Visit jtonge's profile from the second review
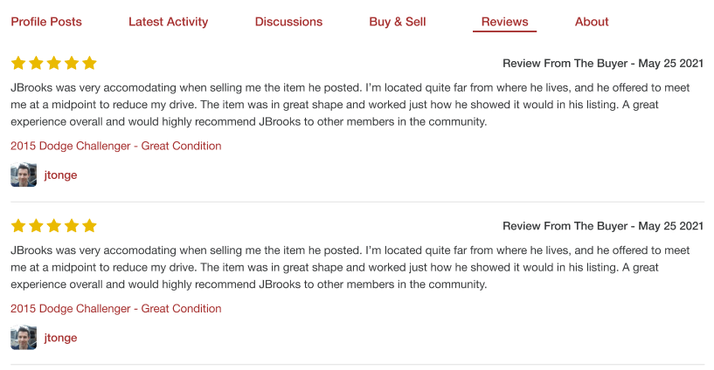 (60, 338)
